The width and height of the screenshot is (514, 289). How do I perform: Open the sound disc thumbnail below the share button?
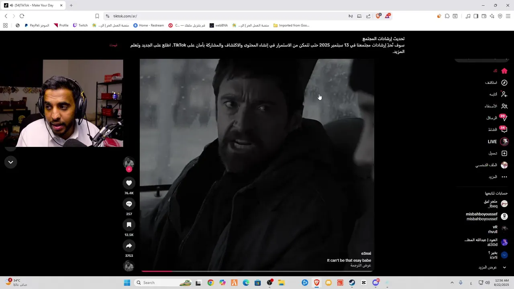pos(129,266)
